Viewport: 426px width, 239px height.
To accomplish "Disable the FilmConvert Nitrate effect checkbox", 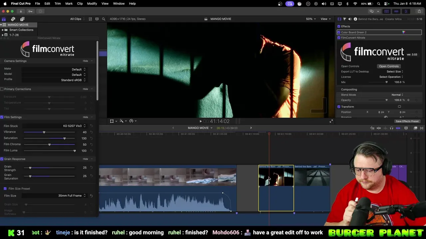I will [339, 38].
